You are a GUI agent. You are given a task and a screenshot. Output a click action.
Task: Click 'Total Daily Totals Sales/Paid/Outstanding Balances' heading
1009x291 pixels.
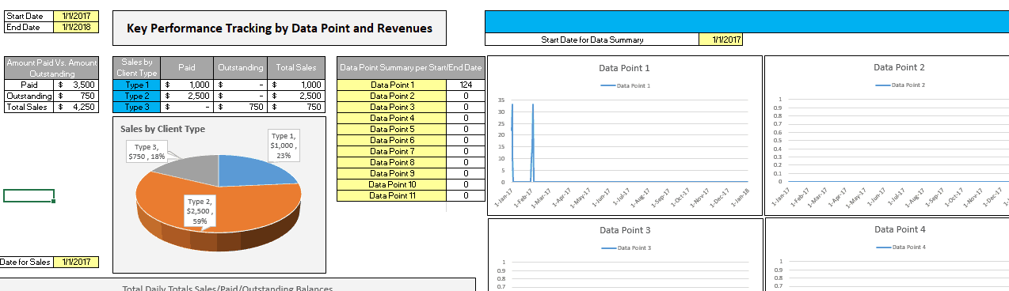click(227, 288)
